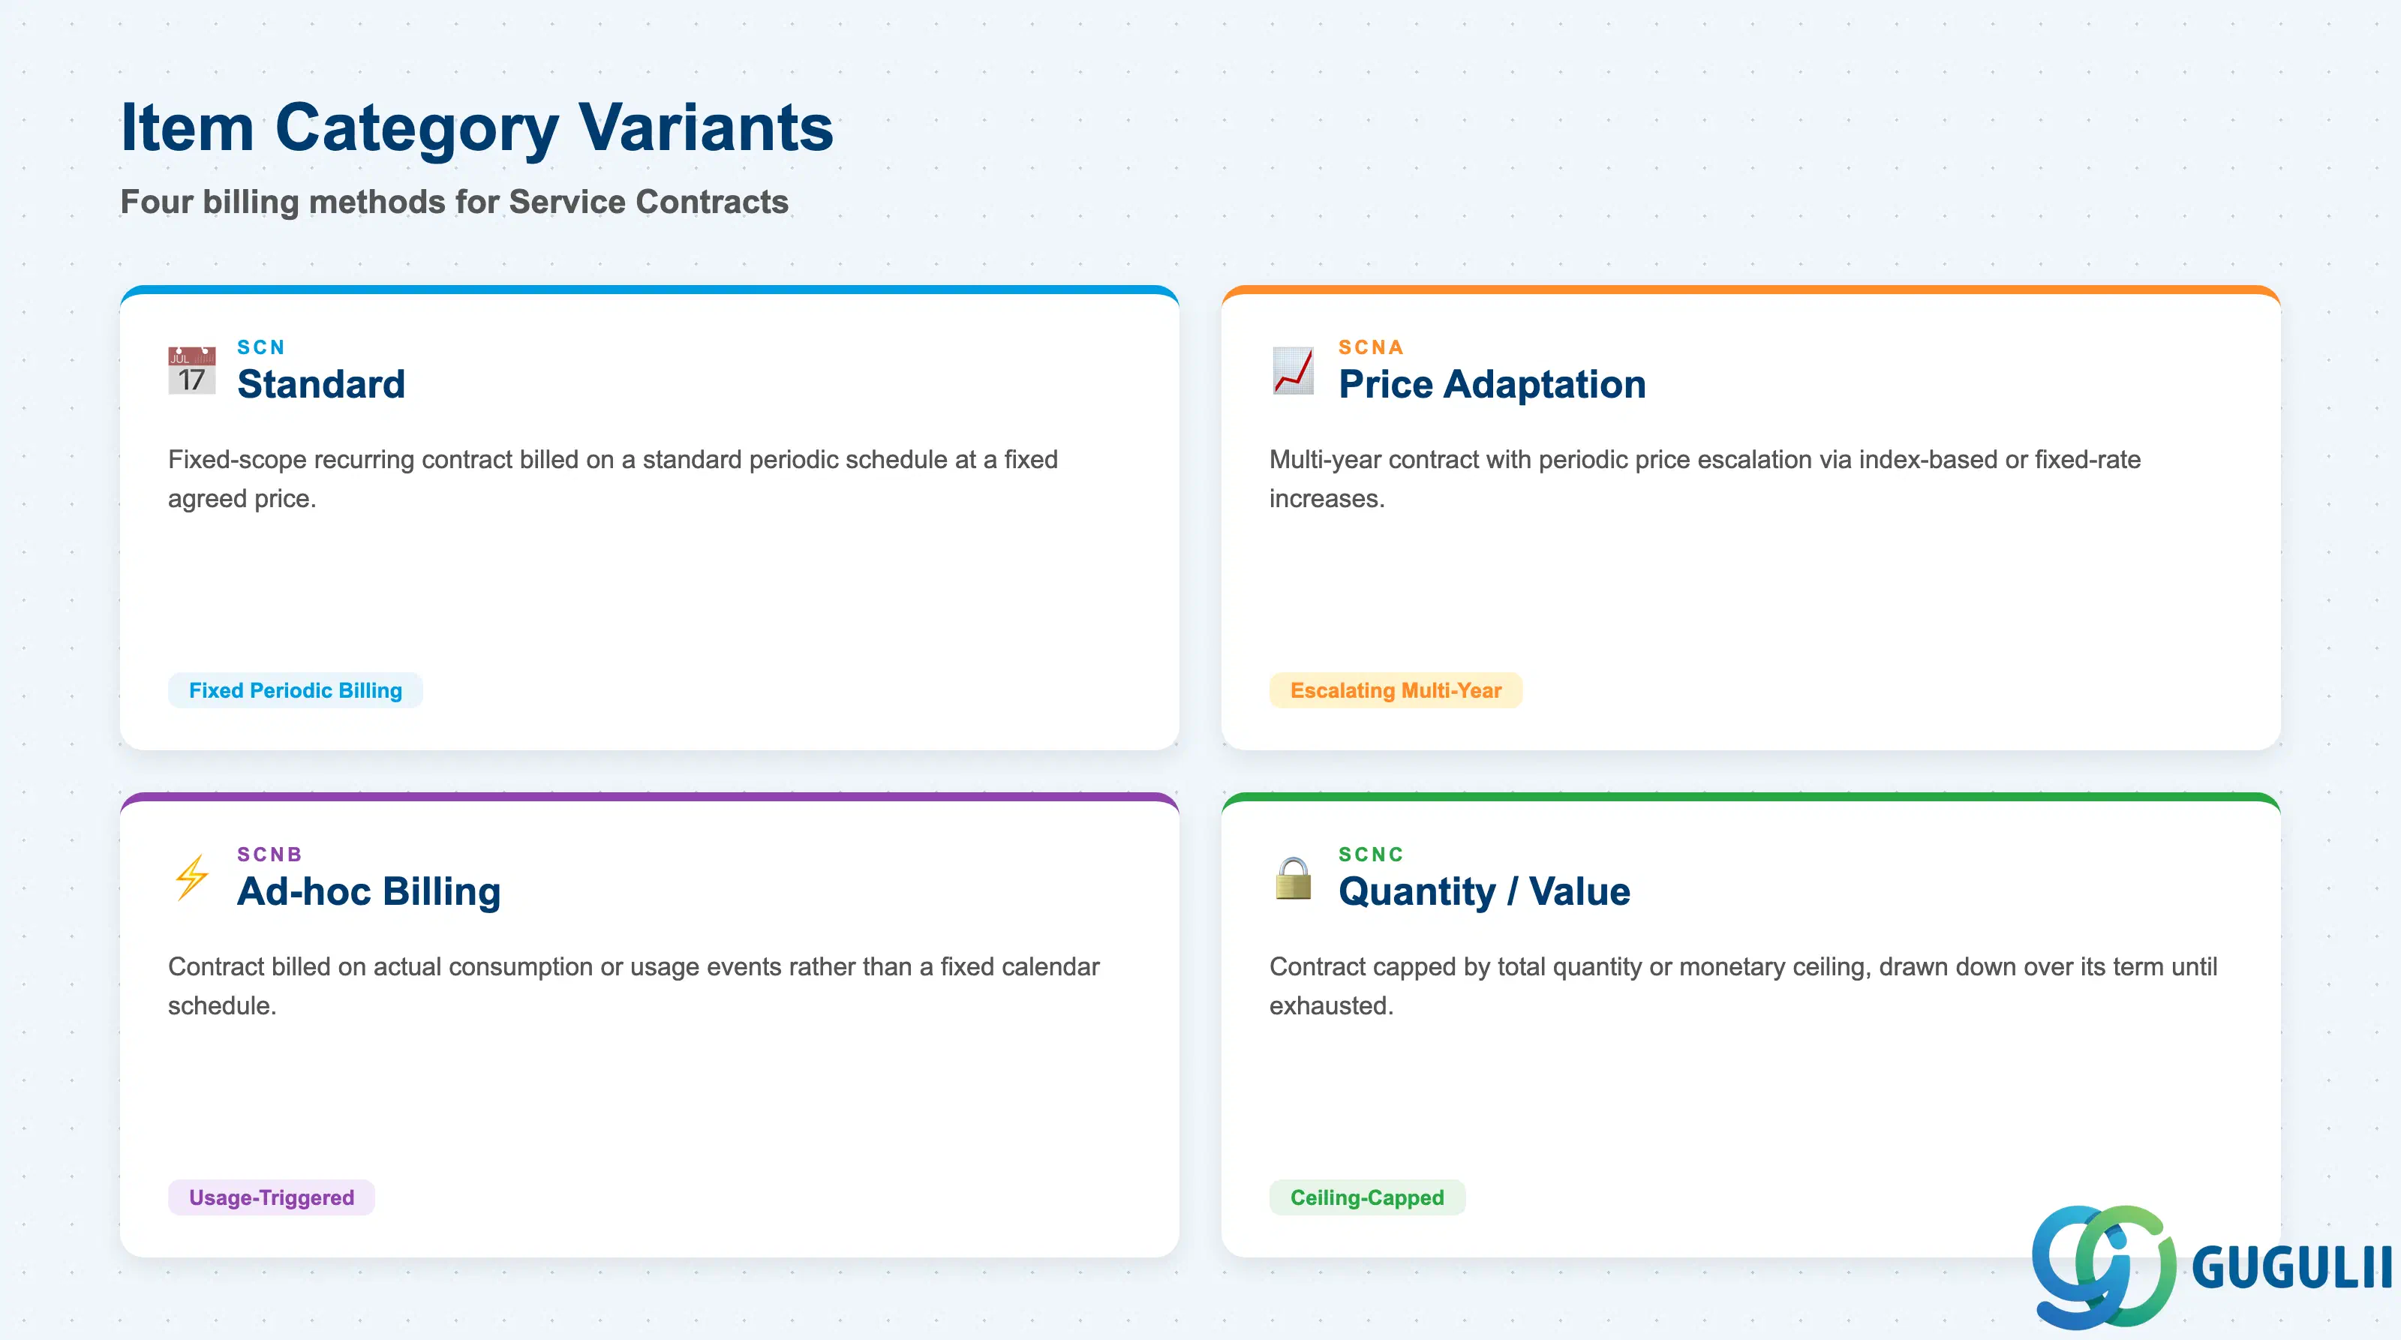Click the actual consumption description text
The width and height of the screenshot is (2401, 1340).
[634, 986]
